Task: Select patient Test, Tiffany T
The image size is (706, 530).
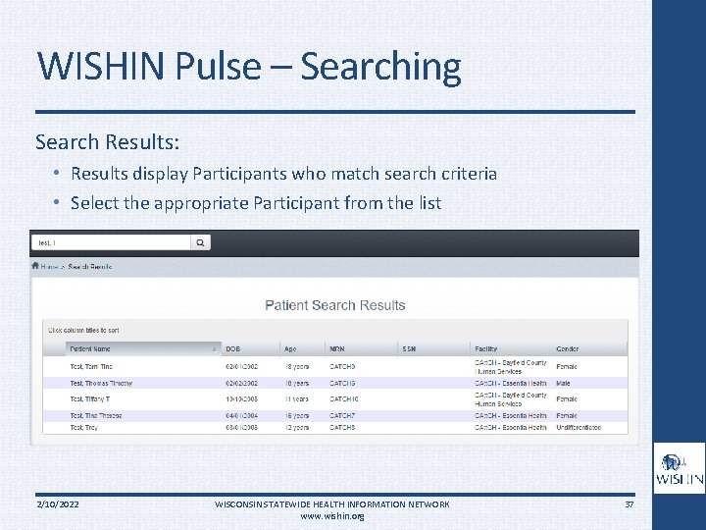Action: [90, 399]
